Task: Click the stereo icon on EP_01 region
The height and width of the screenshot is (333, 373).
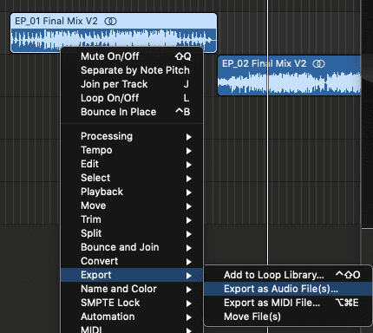Action: (x=110, y=21)
